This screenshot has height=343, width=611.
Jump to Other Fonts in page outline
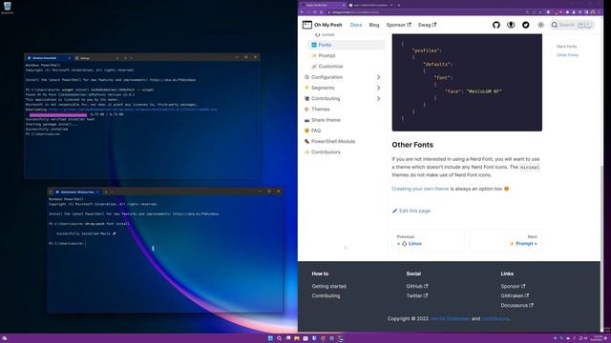567,55
